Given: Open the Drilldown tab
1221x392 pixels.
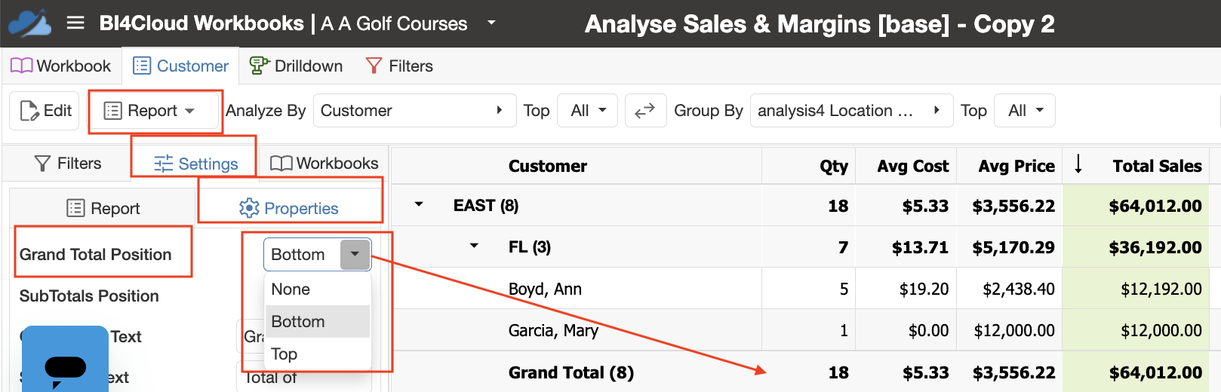Looking at the screenshot, I should tap(296, 66).
